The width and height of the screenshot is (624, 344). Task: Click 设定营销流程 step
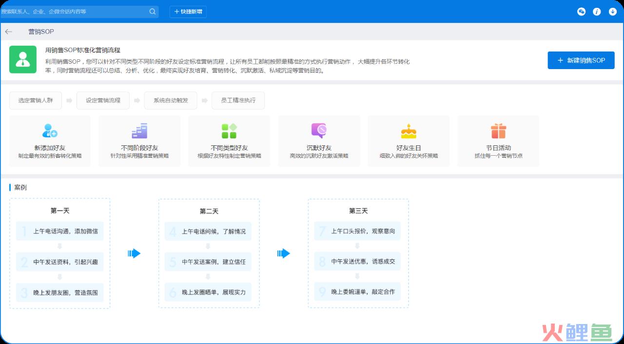coord(103,101)
